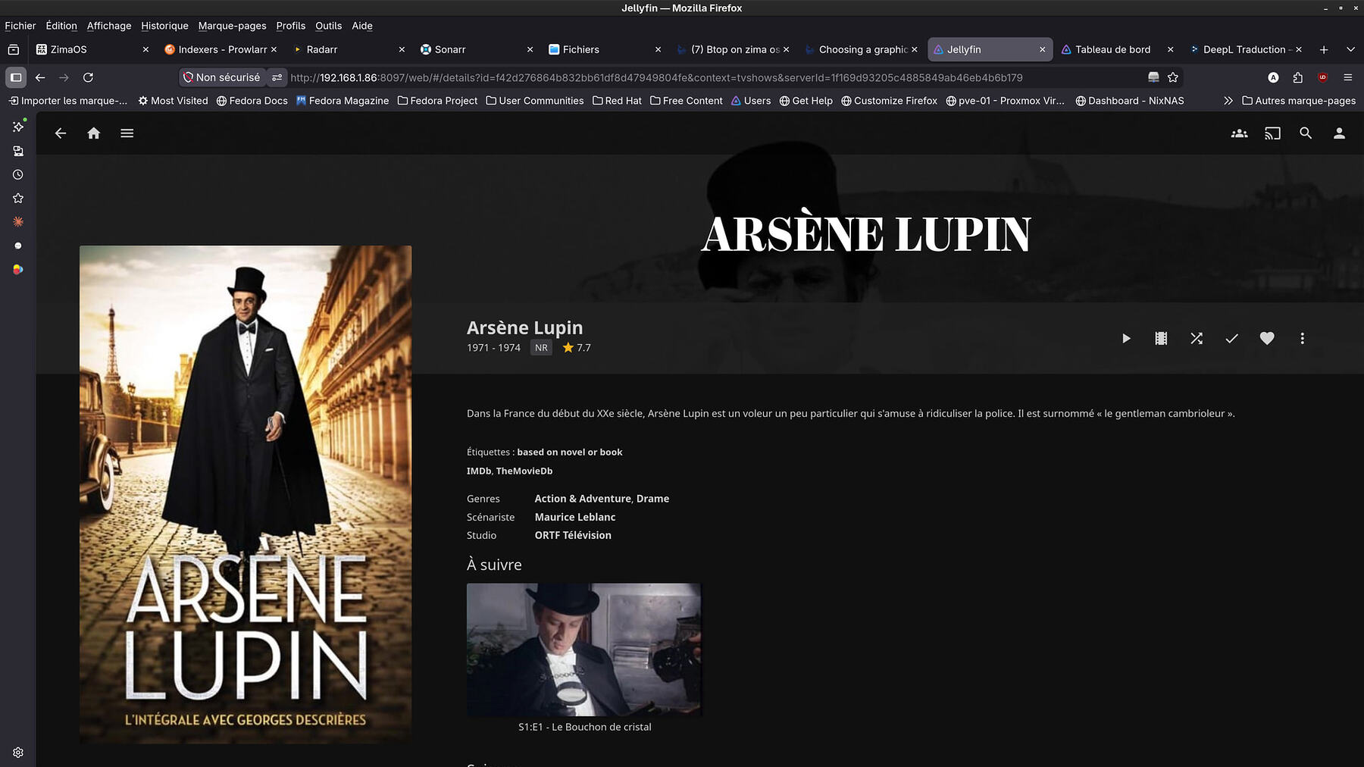Click the Non sécurisé site indicator
This screenshot has width=1364, height=767.
click(222, 77)
